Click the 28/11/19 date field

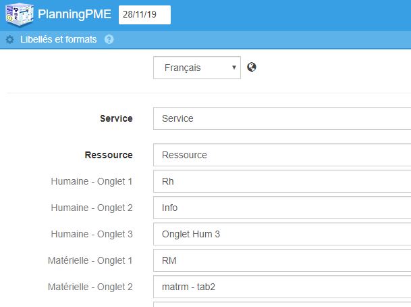point(144,15)
